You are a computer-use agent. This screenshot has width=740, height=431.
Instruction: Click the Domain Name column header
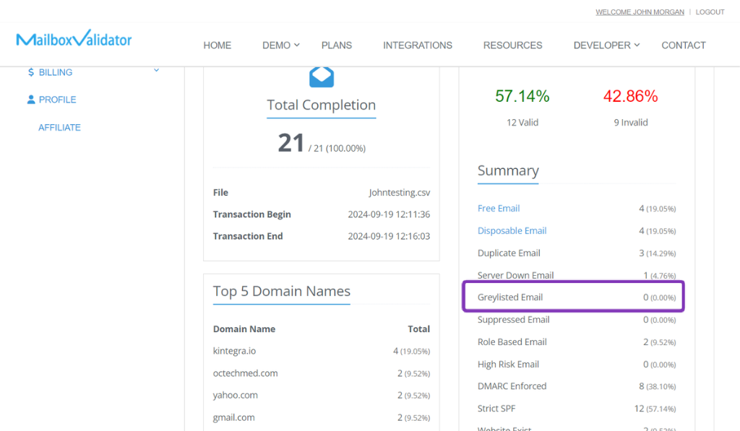pyautogui.click(x=244, y=328)
